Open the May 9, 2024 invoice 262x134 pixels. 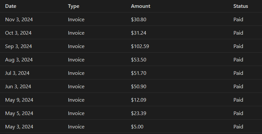pos(19,100)
